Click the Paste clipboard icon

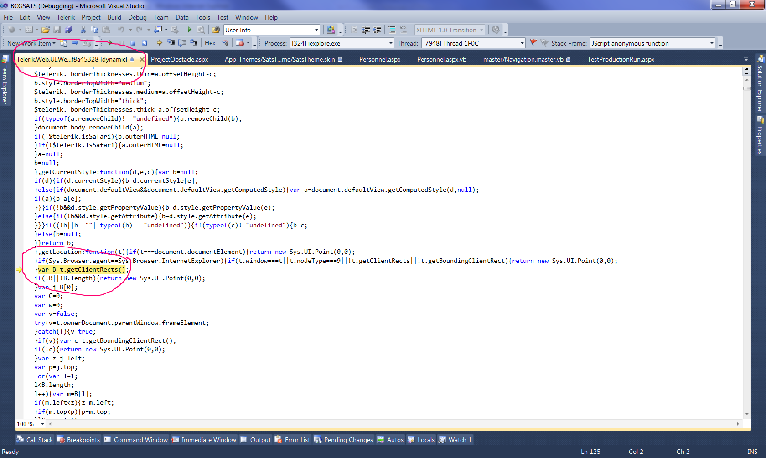106,30
